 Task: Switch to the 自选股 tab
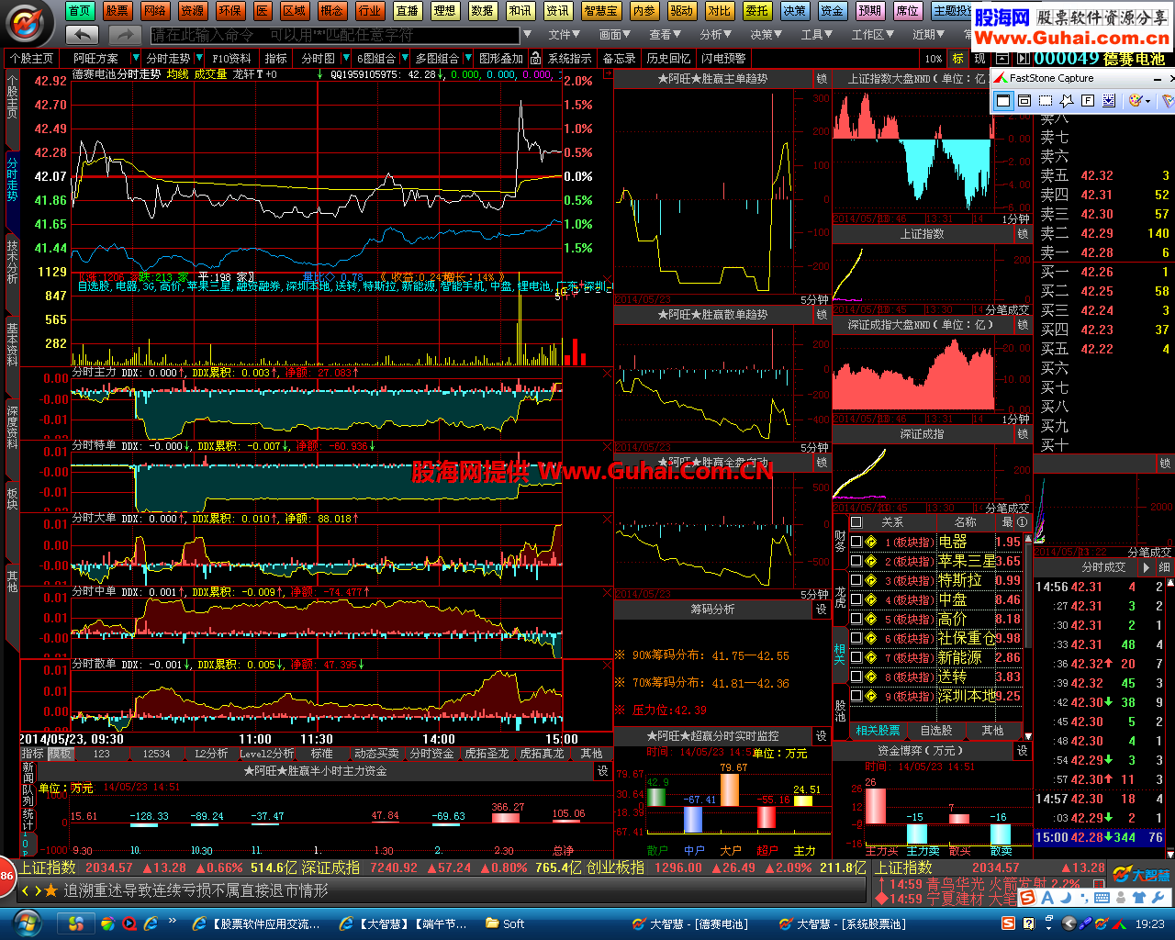pos(935,731)
